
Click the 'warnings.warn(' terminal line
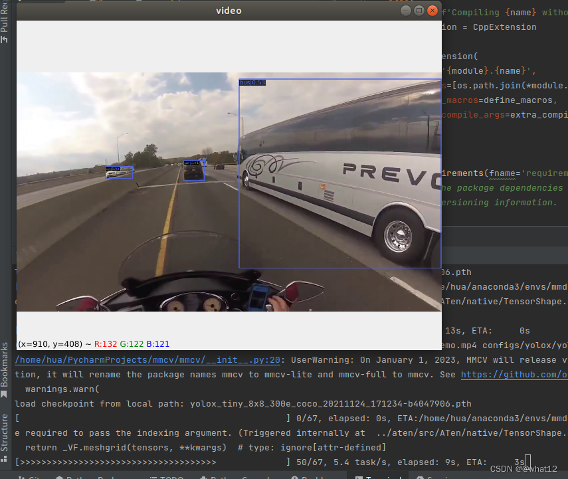tap(62, 389)
